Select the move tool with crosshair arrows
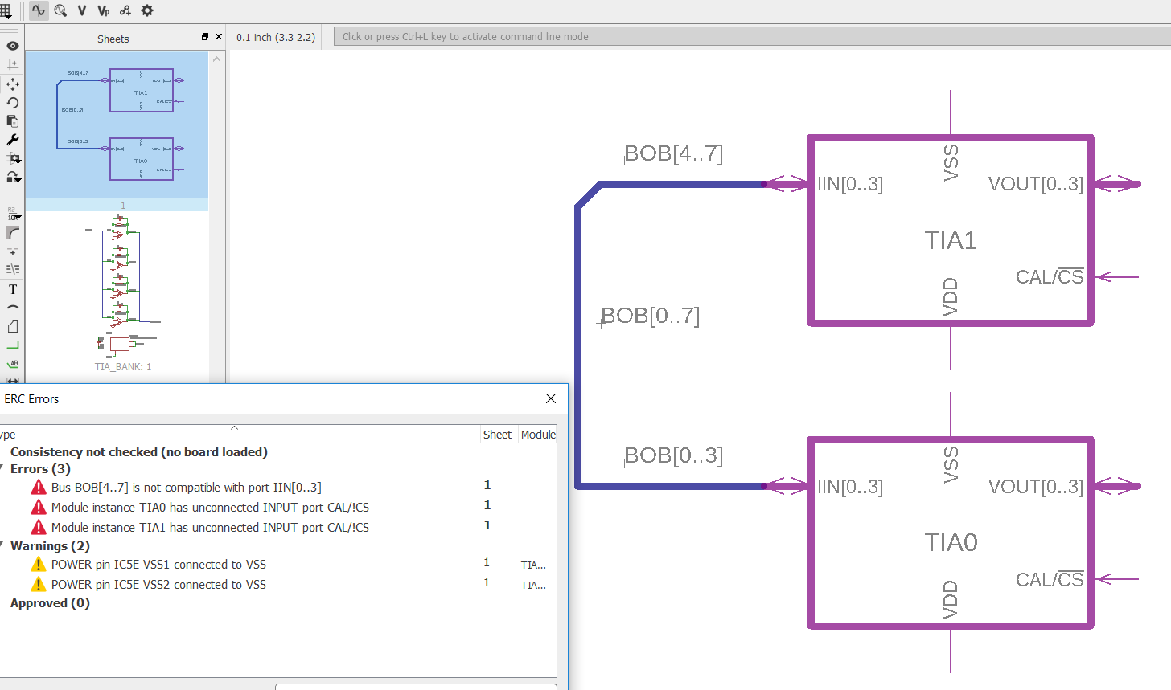This screenshot has height=690, width=1171. (x=12, y=84)
